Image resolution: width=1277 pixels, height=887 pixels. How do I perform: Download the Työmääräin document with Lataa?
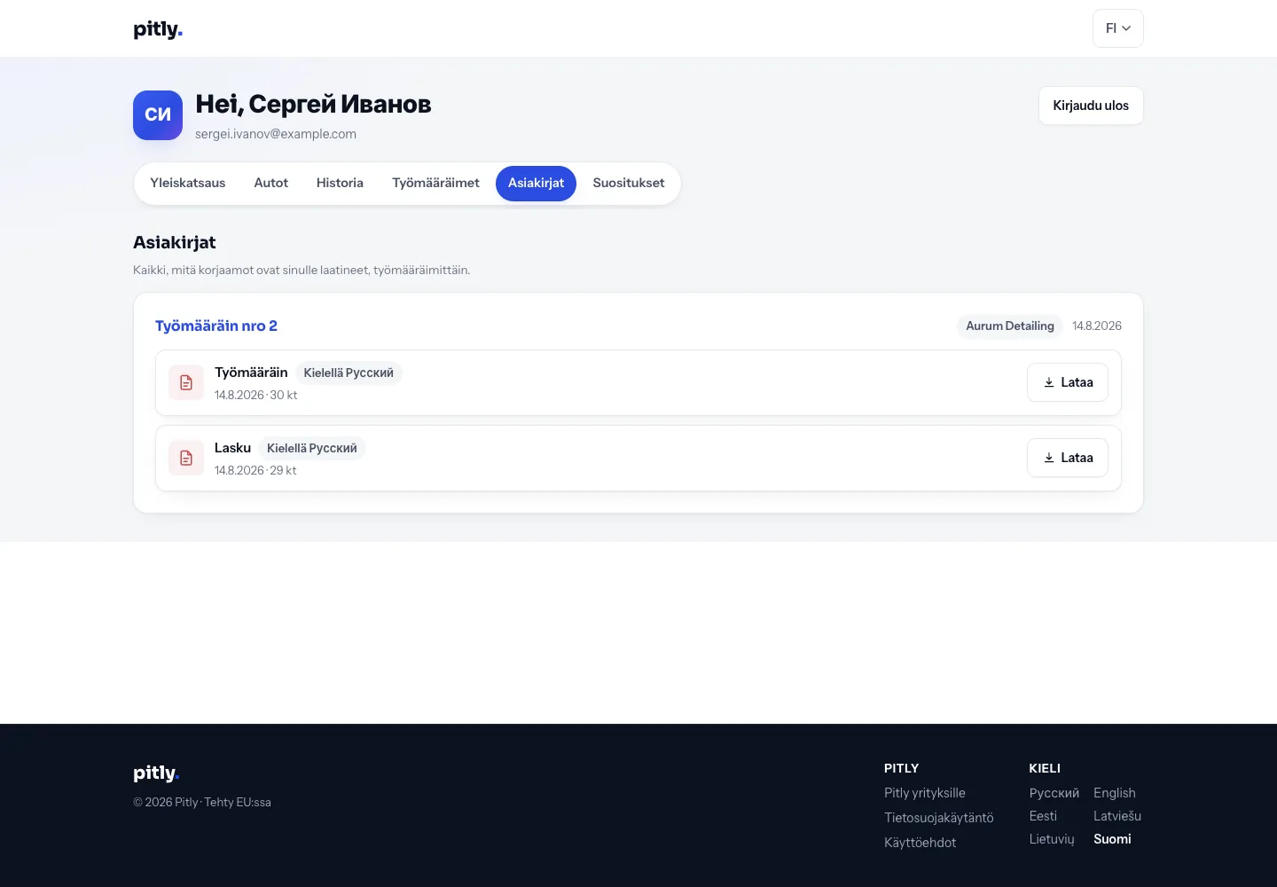(1068, 382)
